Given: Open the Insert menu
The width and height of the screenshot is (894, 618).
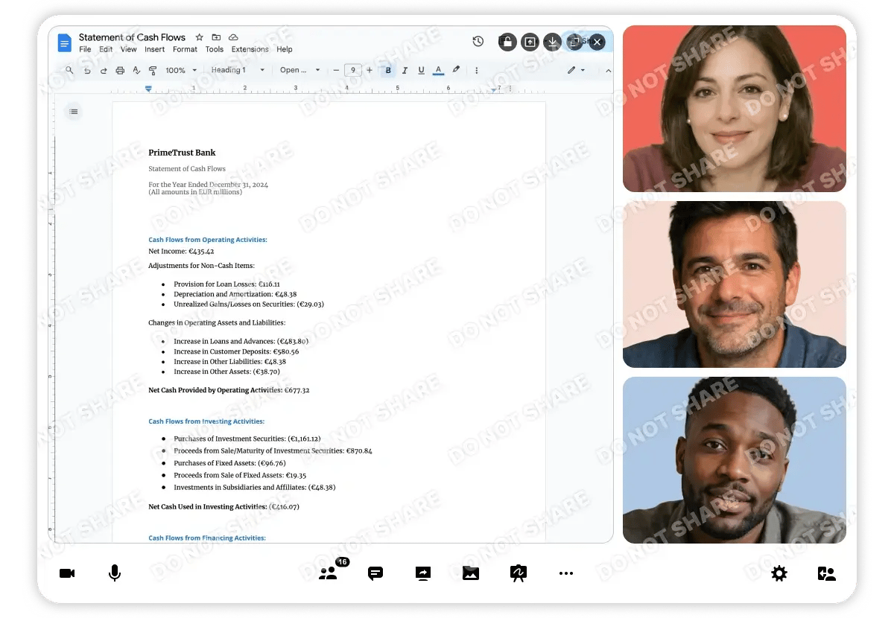Looking at the screenshot, I should pyautogui.click(x=155, y=50).
